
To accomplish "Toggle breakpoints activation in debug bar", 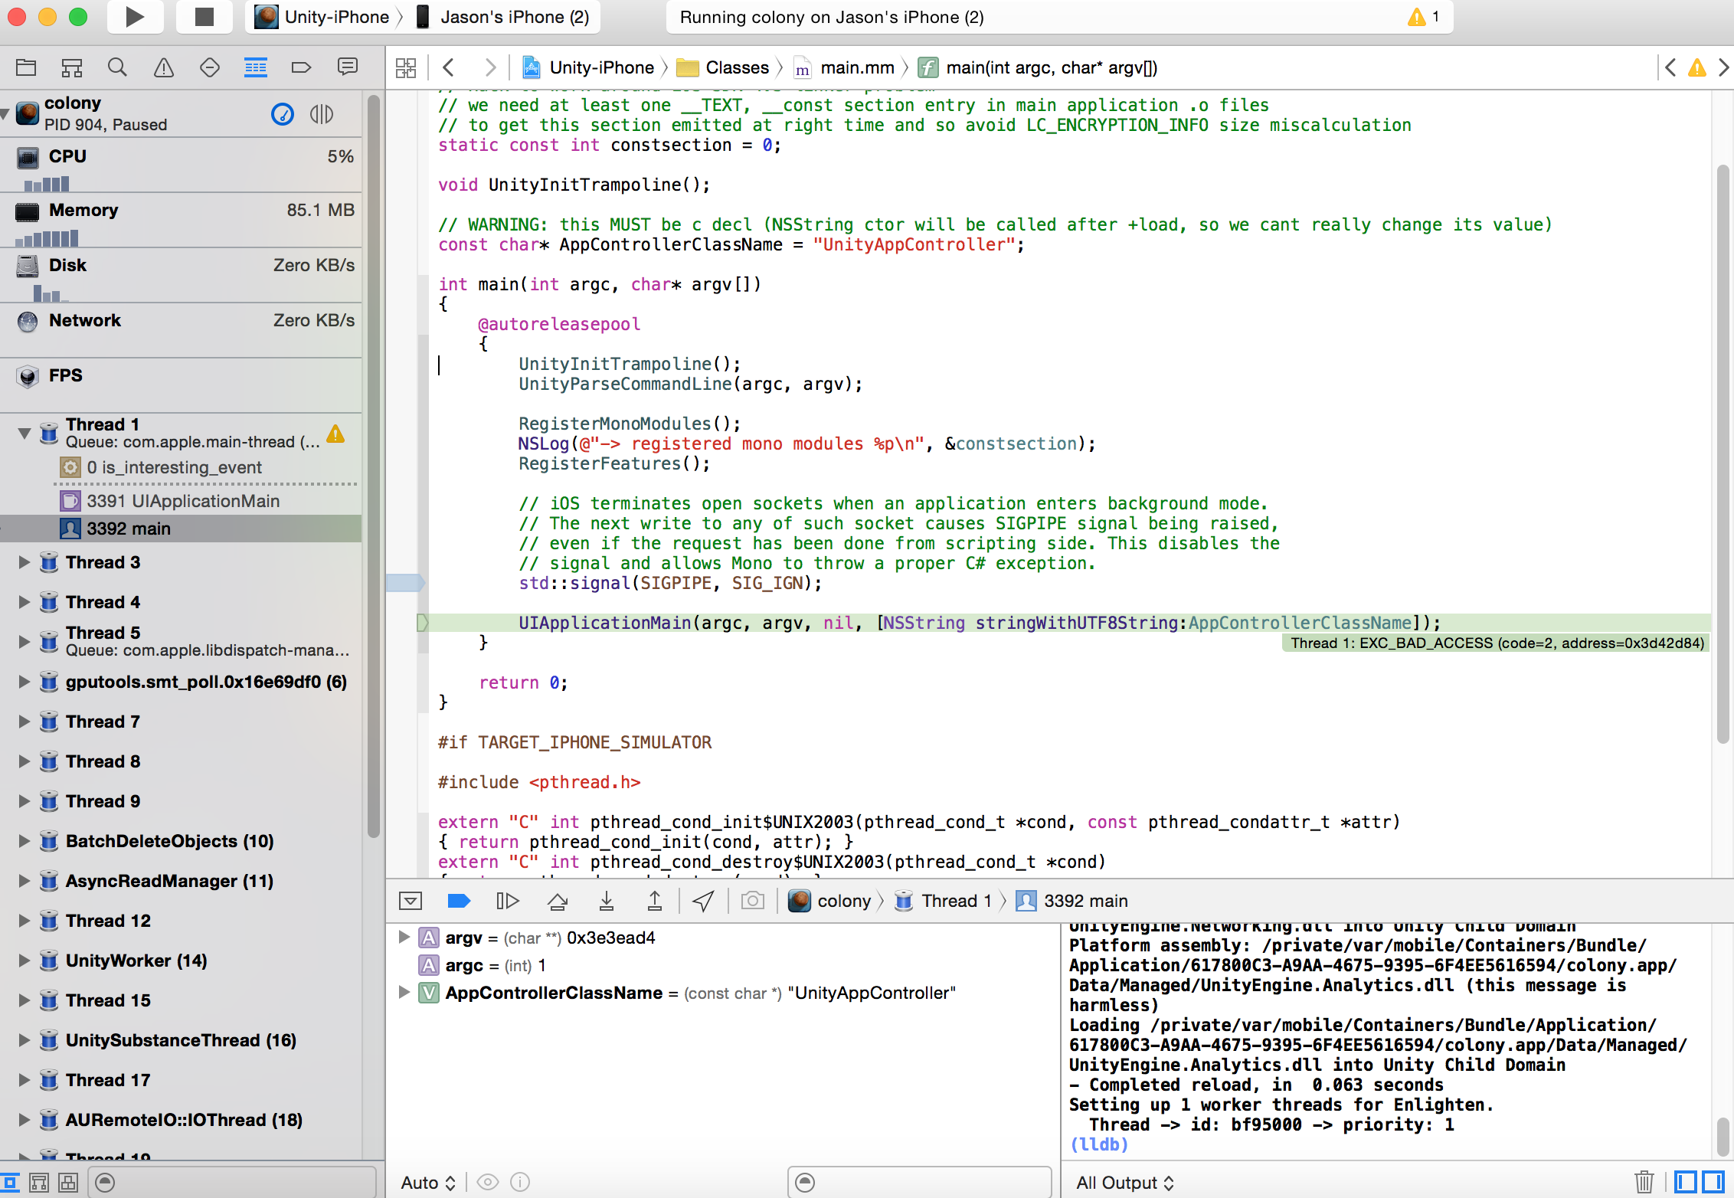I will pyautogui.click(x=458, y=901).
